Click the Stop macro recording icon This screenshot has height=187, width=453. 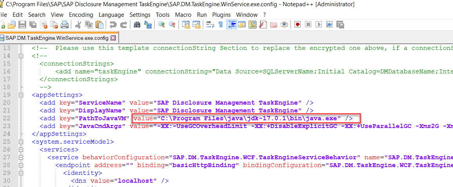pos(308,25)
